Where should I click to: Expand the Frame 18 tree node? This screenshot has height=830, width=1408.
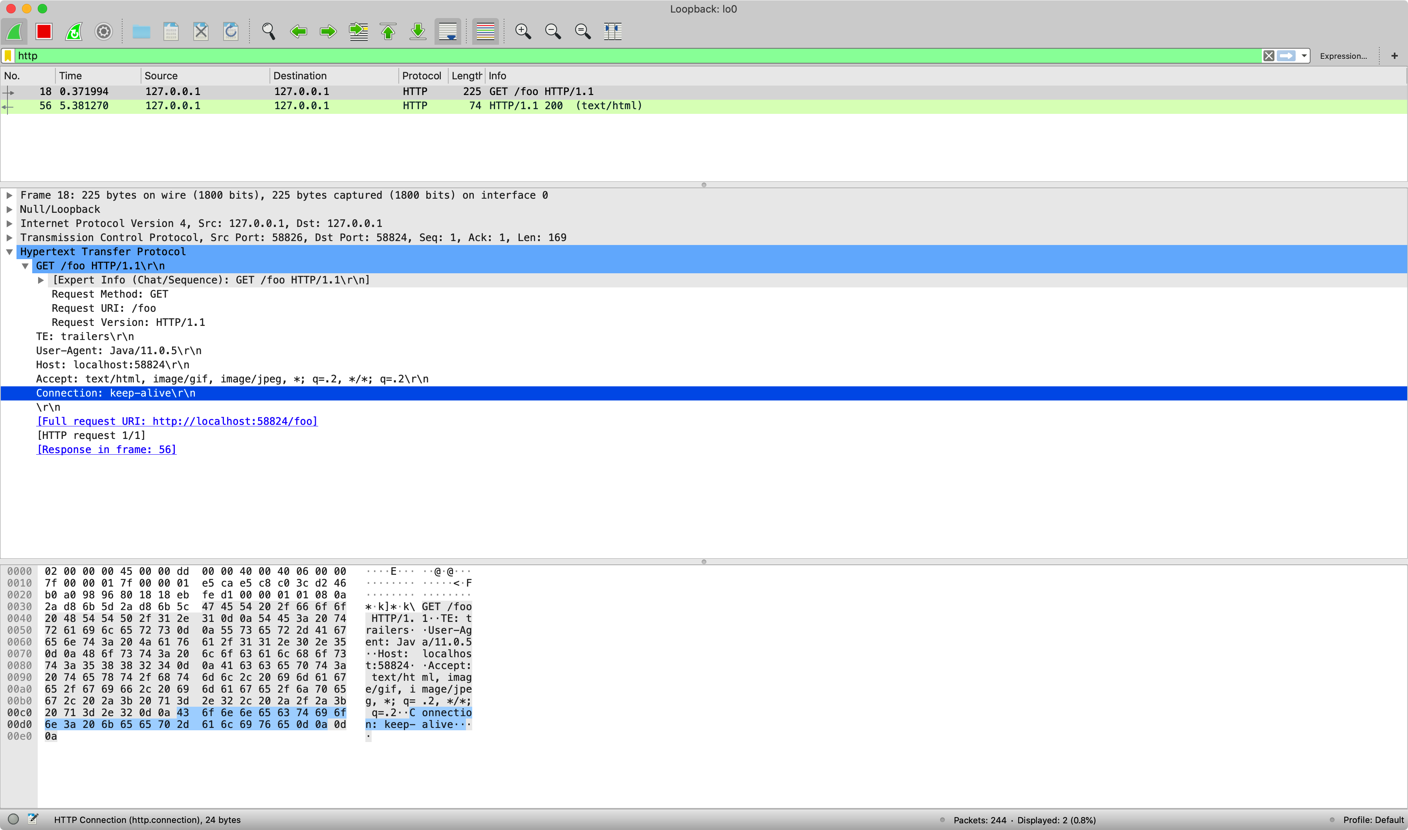click(9, 195)
